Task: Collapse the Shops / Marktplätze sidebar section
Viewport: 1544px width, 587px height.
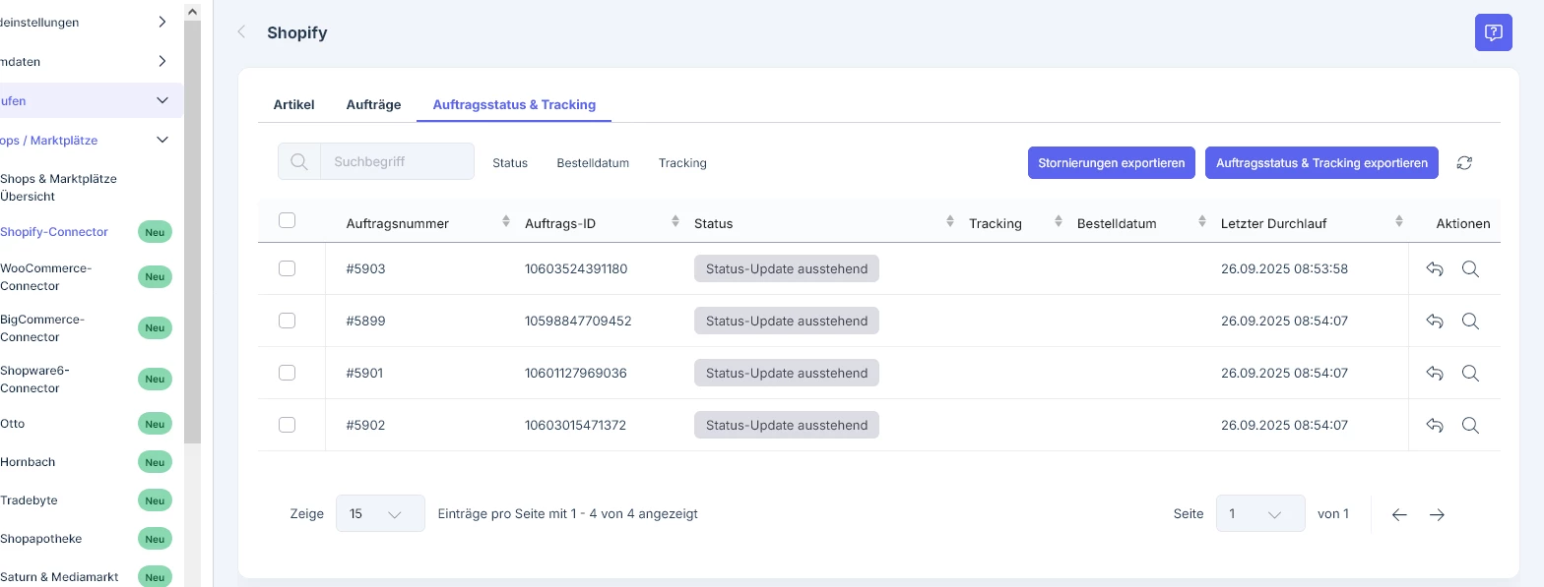Action: click(x=162, y=140)
